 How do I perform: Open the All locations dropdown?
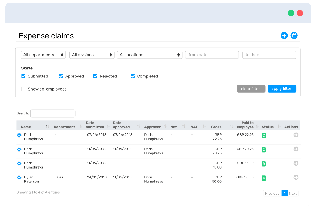(x=149, y=55)
